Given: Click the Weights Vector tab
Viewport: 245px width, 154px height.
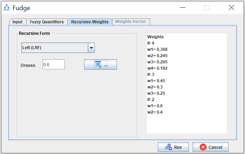Looking at the screenshot, I should click(131, 22).
